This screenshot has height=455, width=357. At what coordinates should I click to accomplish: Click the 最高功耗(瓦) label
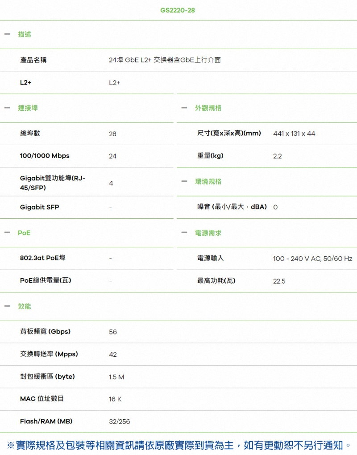tap(216, 280)
